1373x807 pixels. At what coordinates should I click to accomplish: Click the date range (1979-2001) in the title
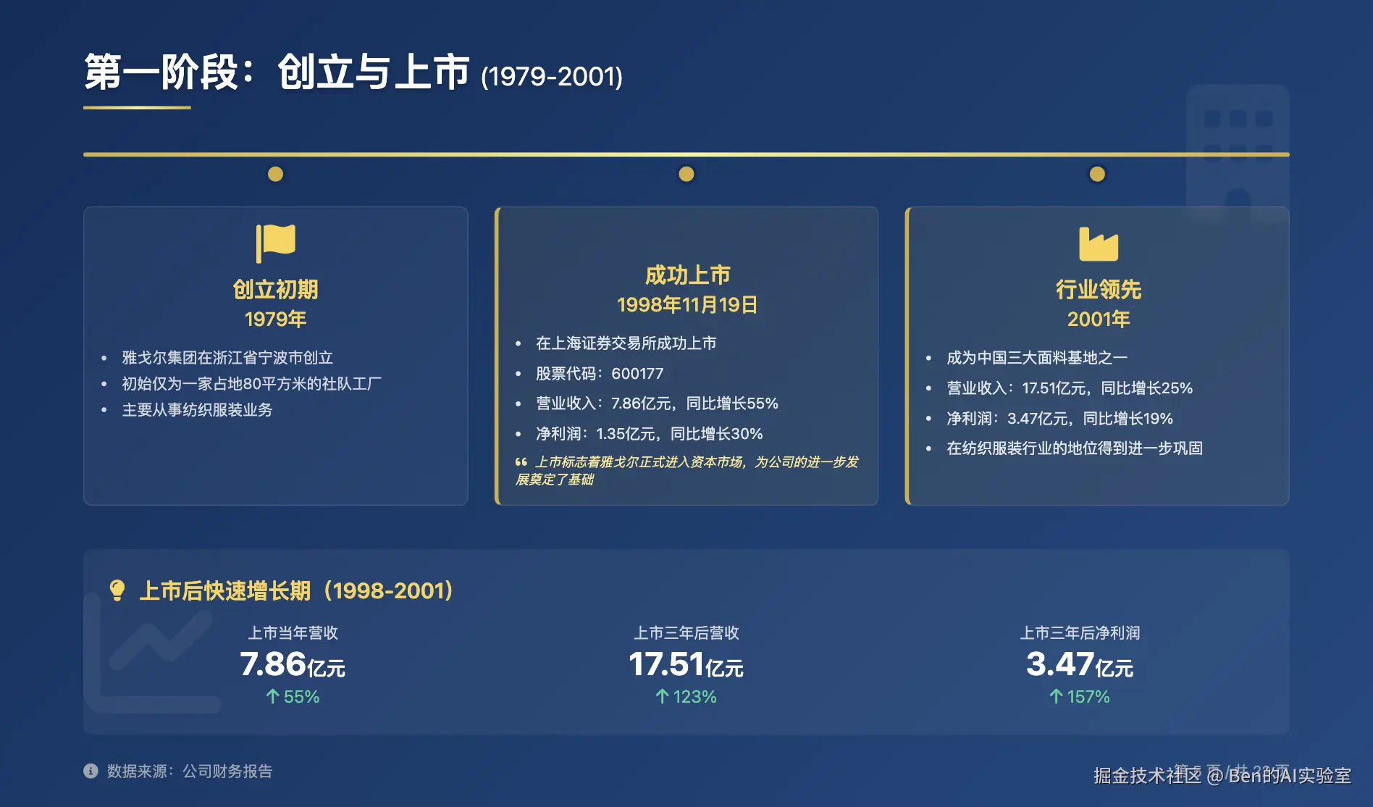[x=552, y=77]
